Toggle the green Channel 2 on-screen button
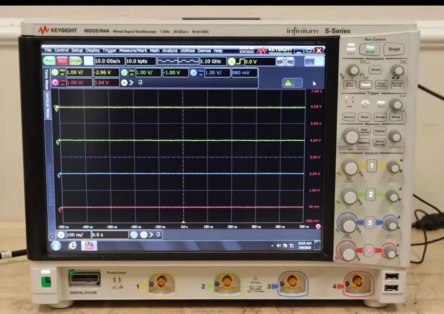This screenshot has height=314, width=444. tap(124, 73)
